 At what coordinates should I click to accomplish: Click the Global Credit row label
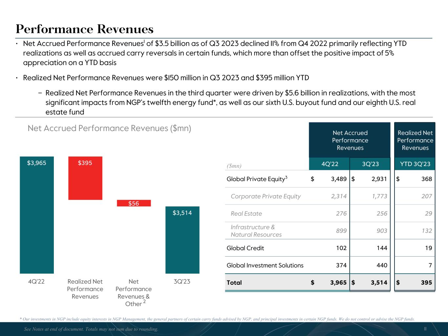click(245, 248)
